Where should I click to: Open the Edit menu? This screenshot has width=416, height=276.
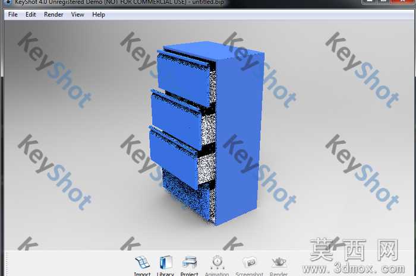[x=30, y=15]
